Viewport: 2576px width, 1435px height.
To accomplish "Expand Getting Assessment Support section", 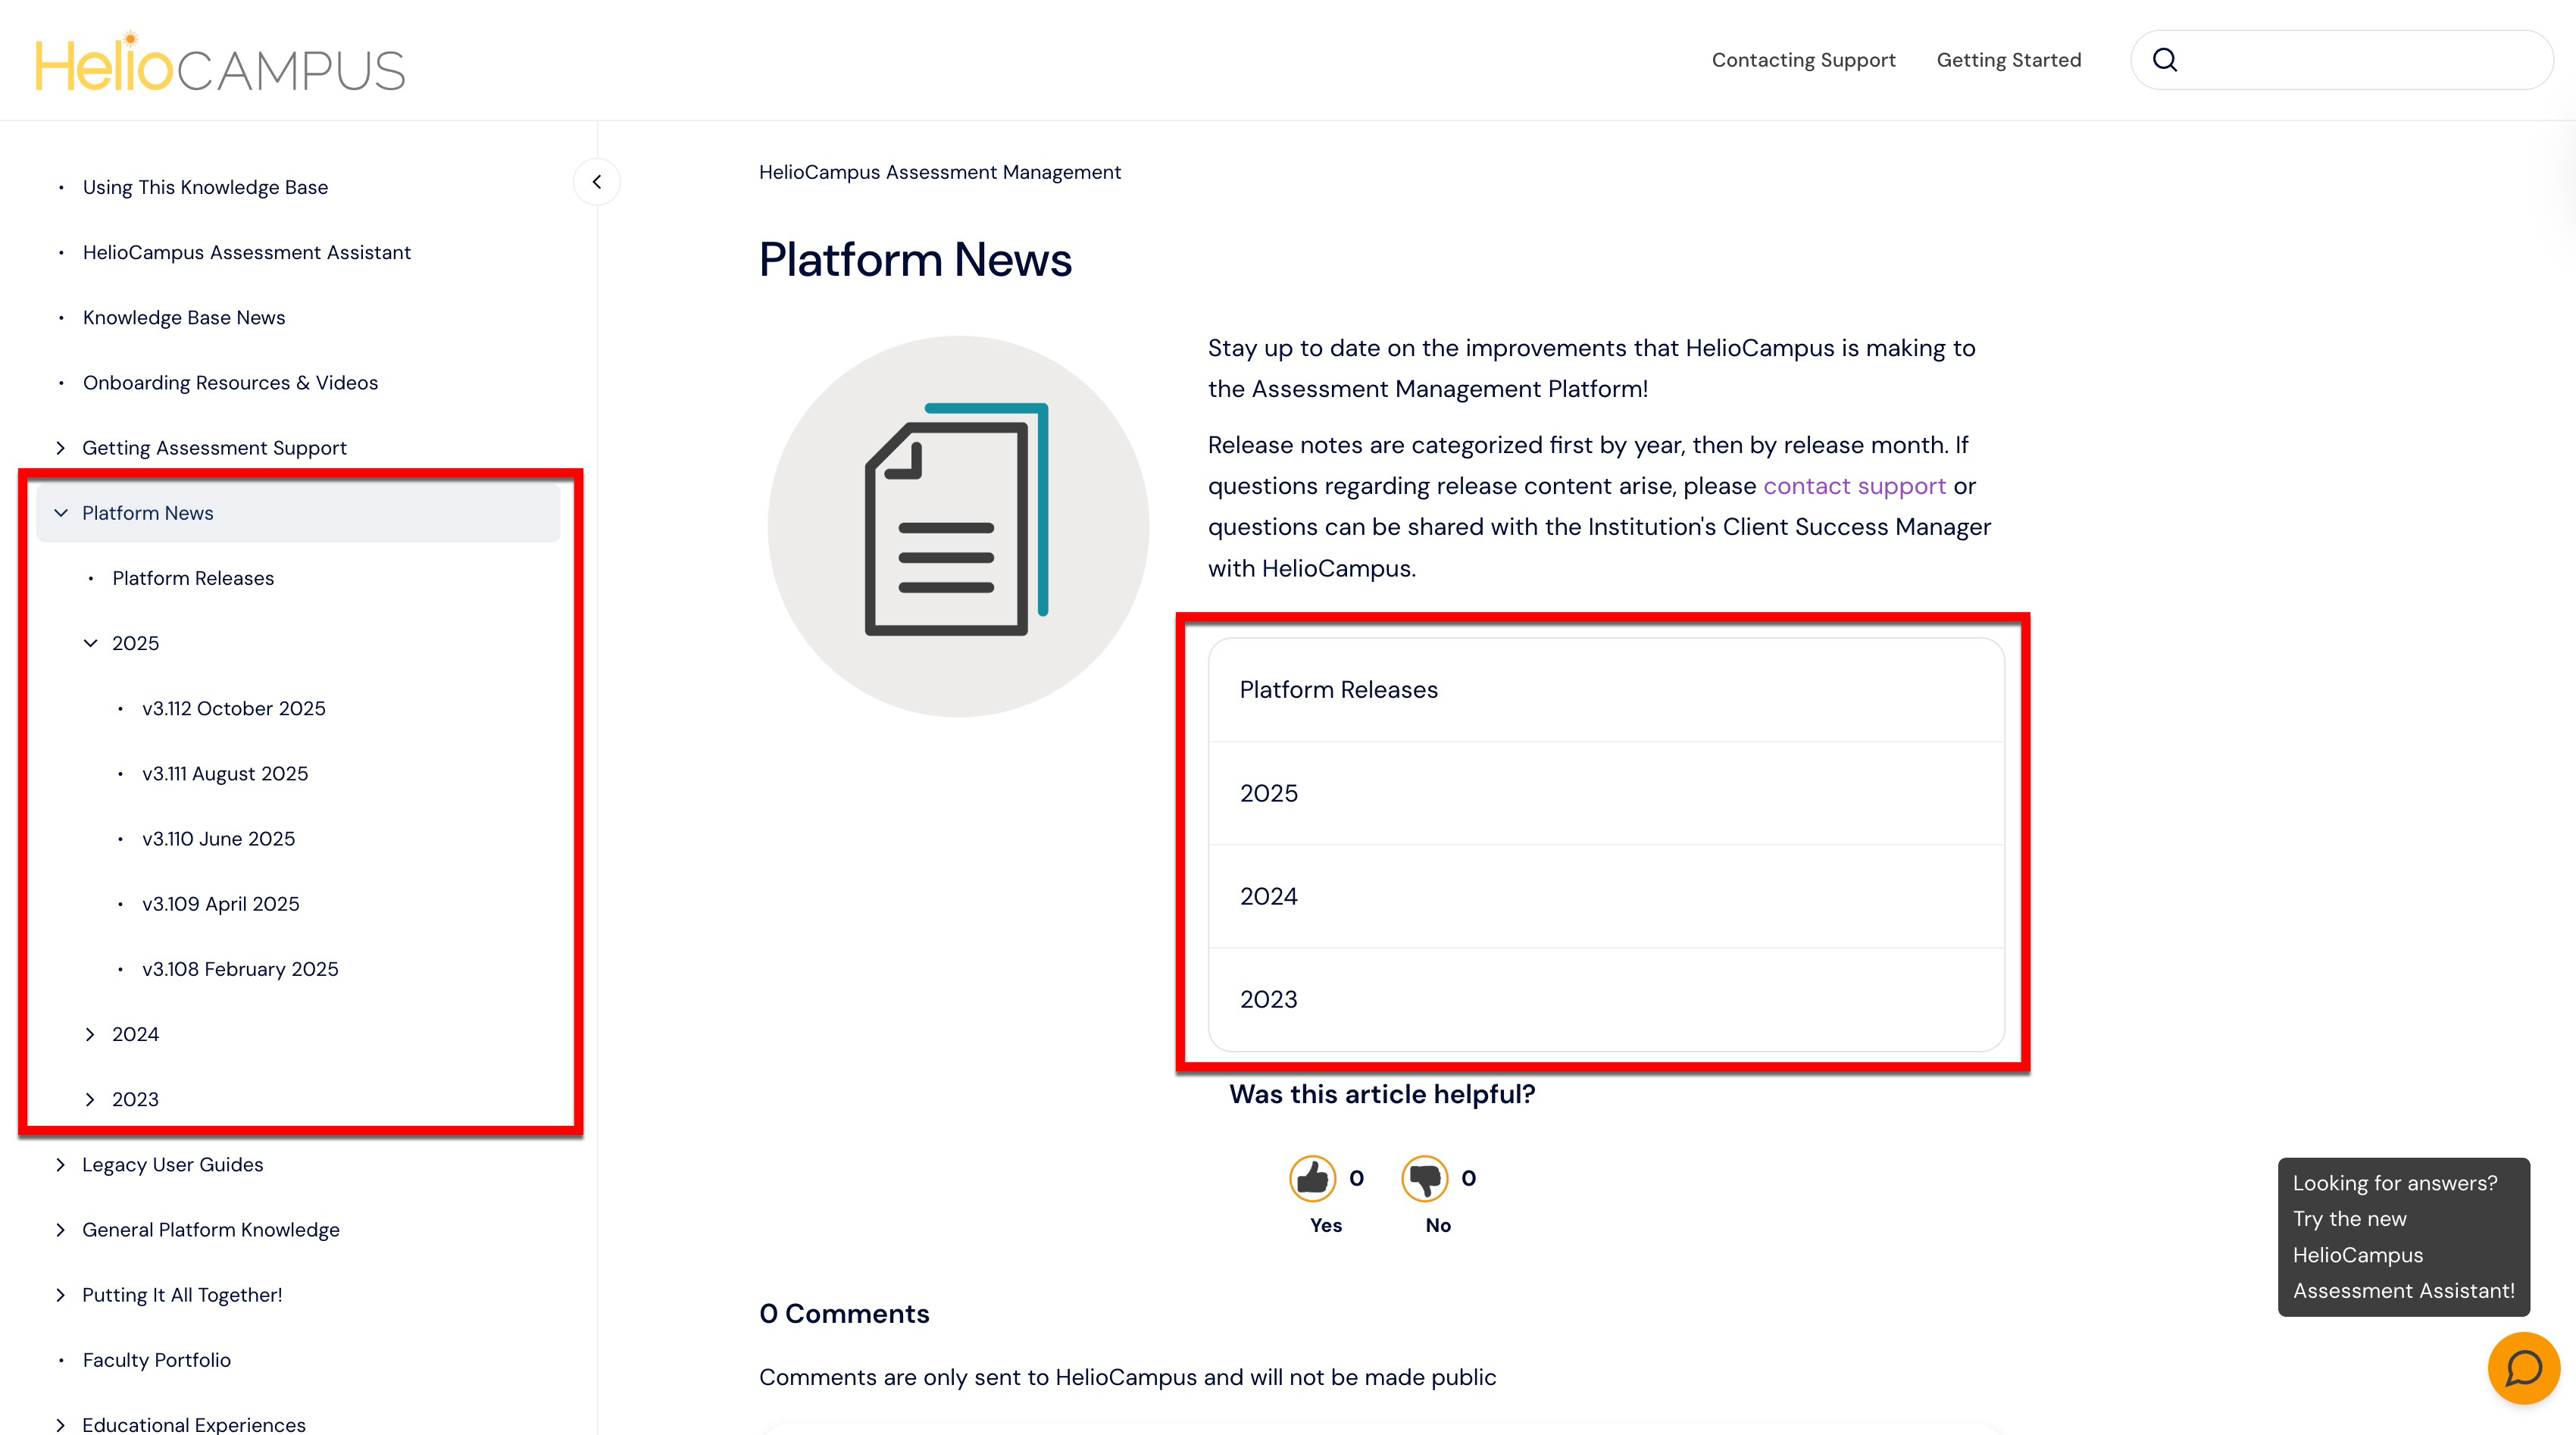I will [61, 448].
